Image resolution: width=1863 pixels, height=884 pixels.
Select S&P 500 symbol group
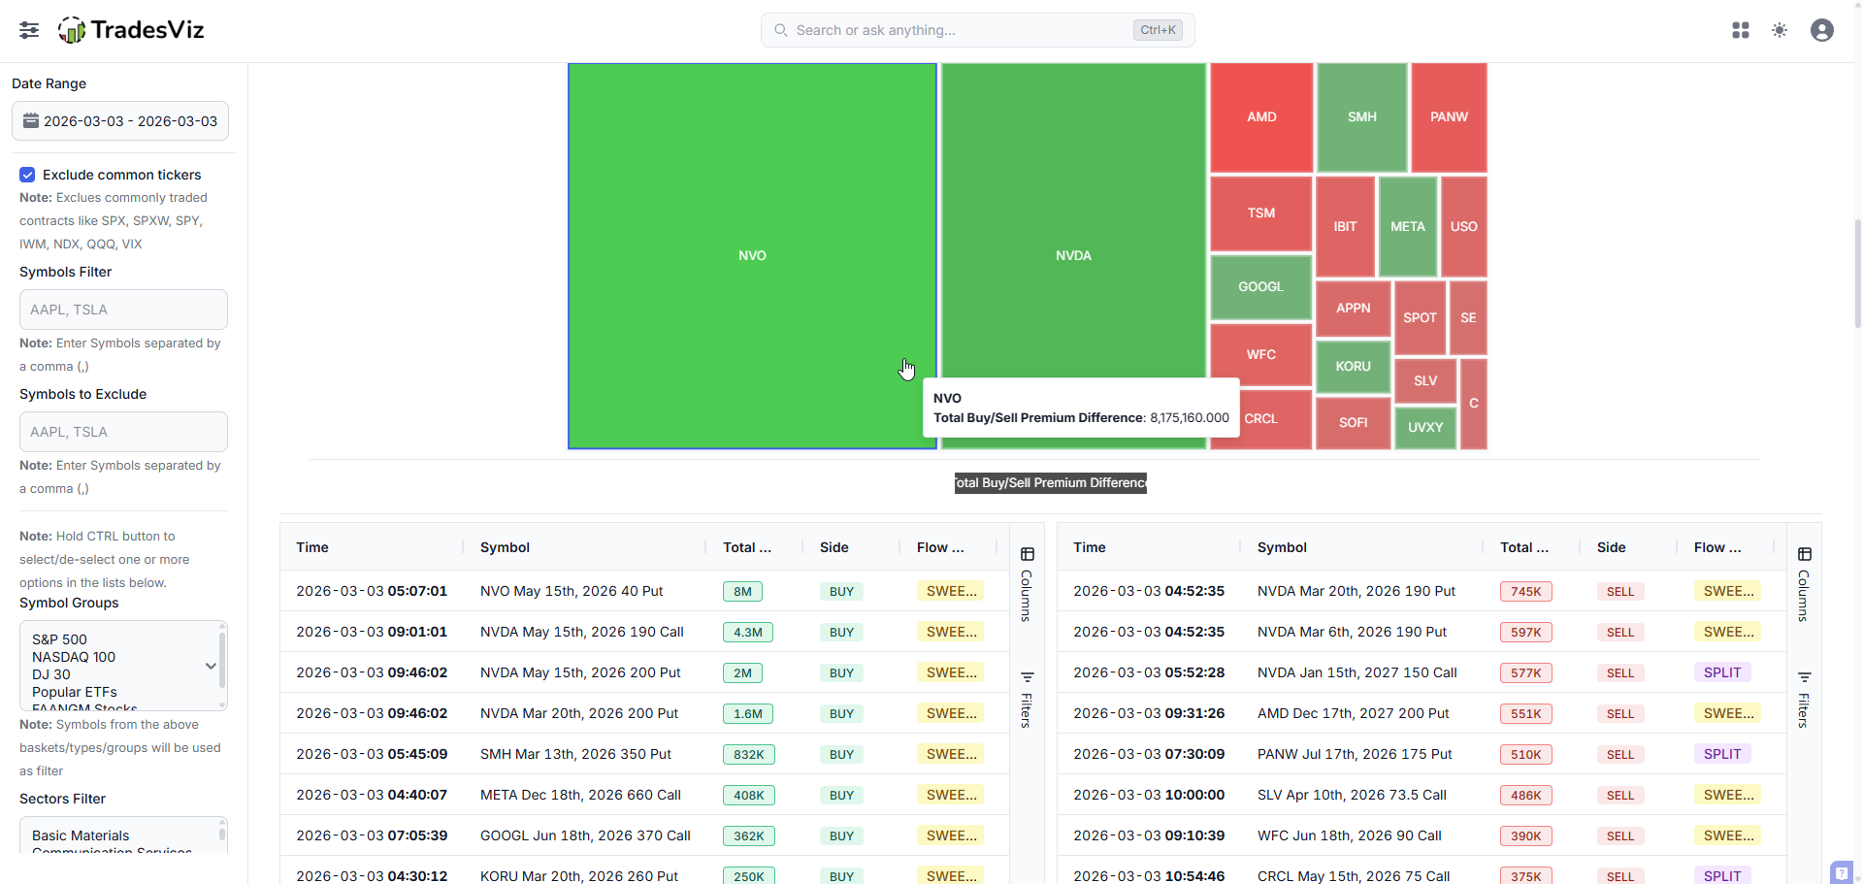[x=59, y=639]
